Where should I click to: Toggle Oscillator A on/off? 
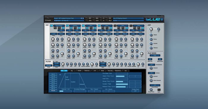(x=51, y=26)
